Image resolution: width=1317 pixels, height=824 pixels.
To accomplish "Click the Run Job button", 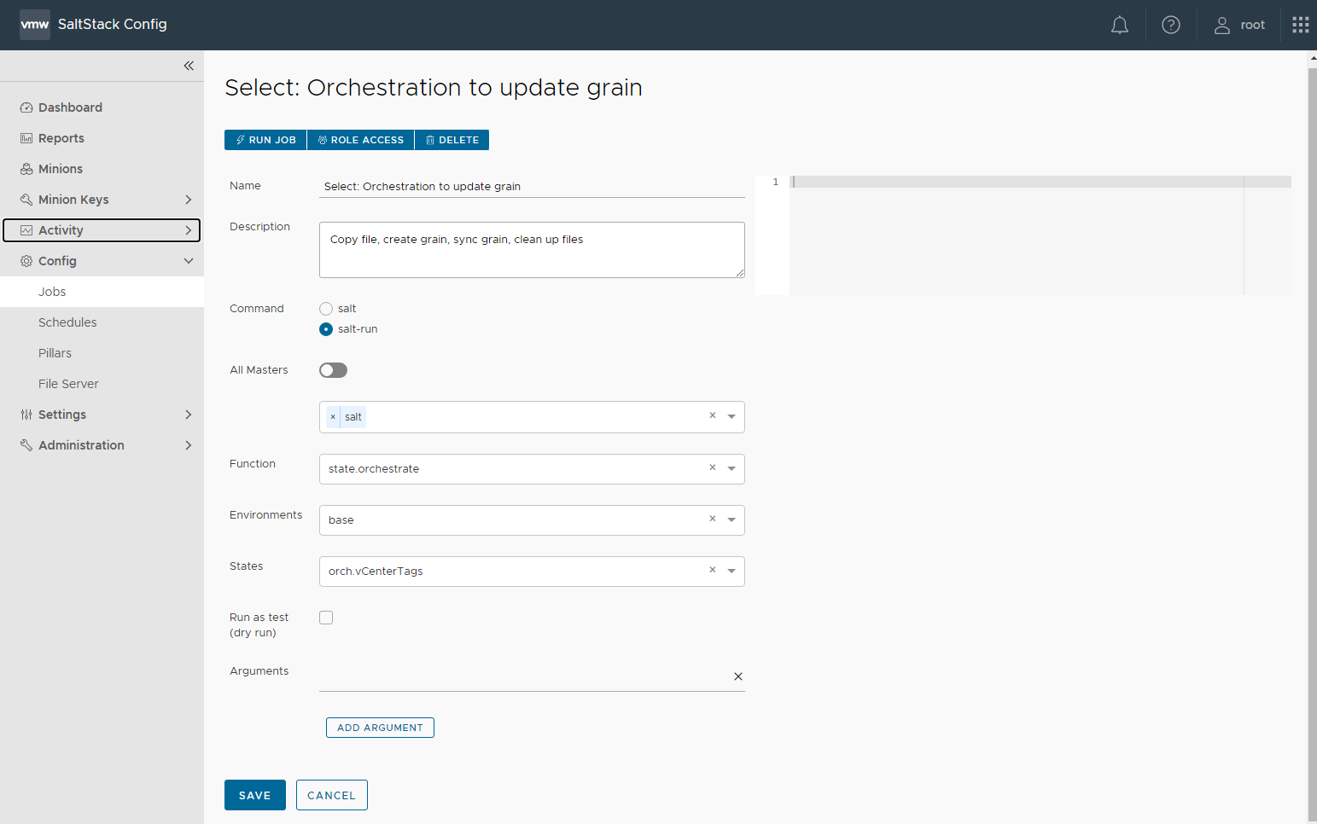I will click(265, 140).
